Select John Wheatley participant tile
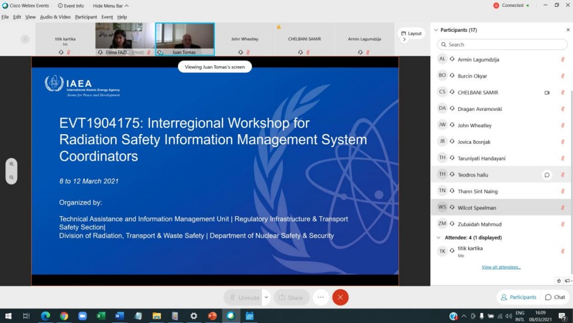 point(245,39)
